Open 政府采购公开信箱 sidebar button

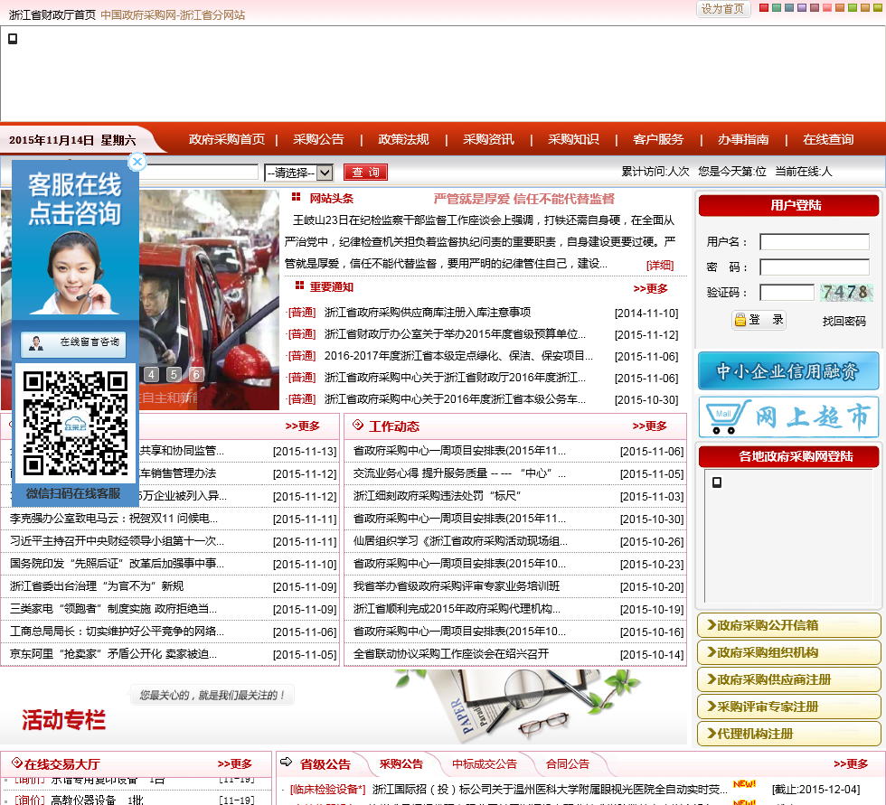click(x=788, y=625)
